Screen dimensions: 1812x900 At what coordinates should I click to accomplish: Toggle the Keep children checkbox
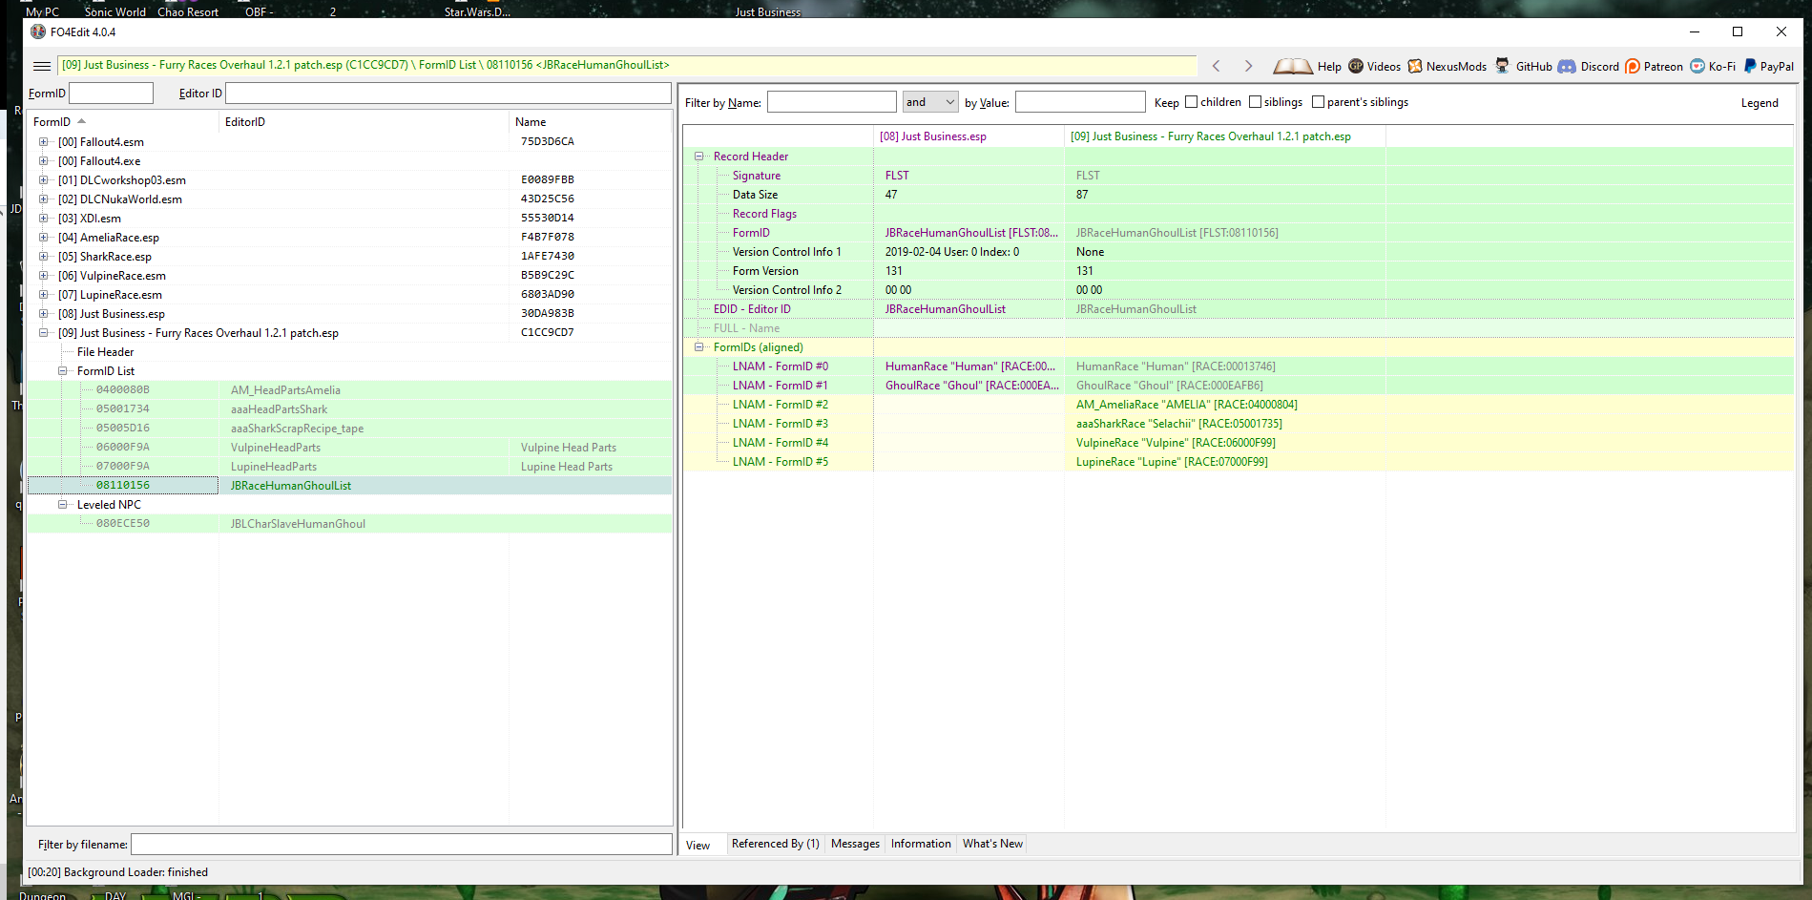click(x=1191, y=102)
